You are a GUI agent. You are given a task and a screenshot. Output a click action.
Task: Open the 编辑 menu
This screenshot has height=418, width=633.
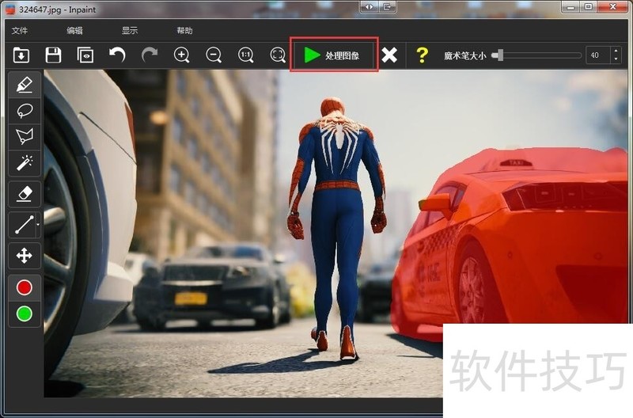(74, 31)
